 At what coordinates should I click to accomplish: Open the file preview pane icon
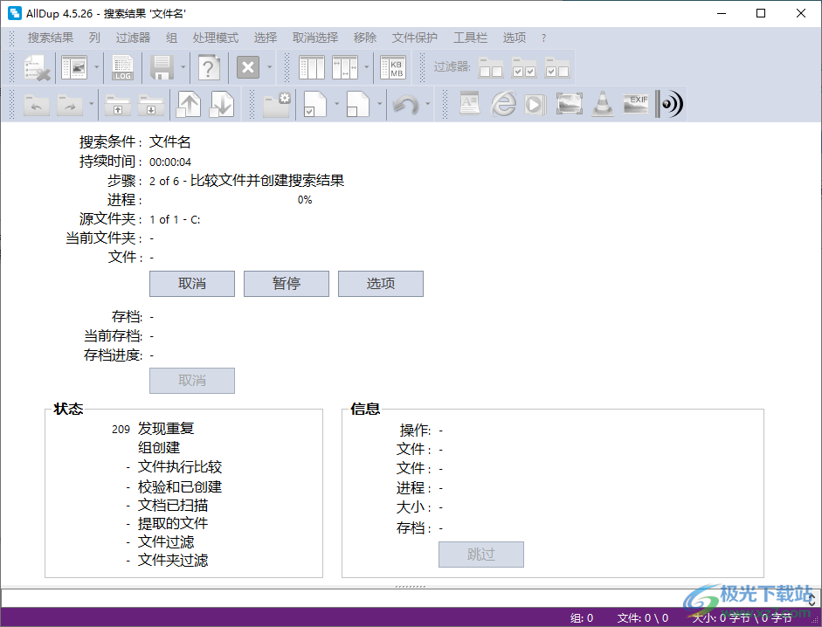(74, 67)
